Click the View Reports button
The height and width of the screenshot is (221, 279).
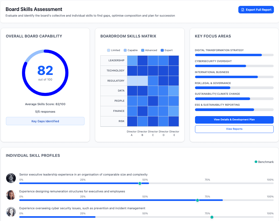click(x=234, y=129)
